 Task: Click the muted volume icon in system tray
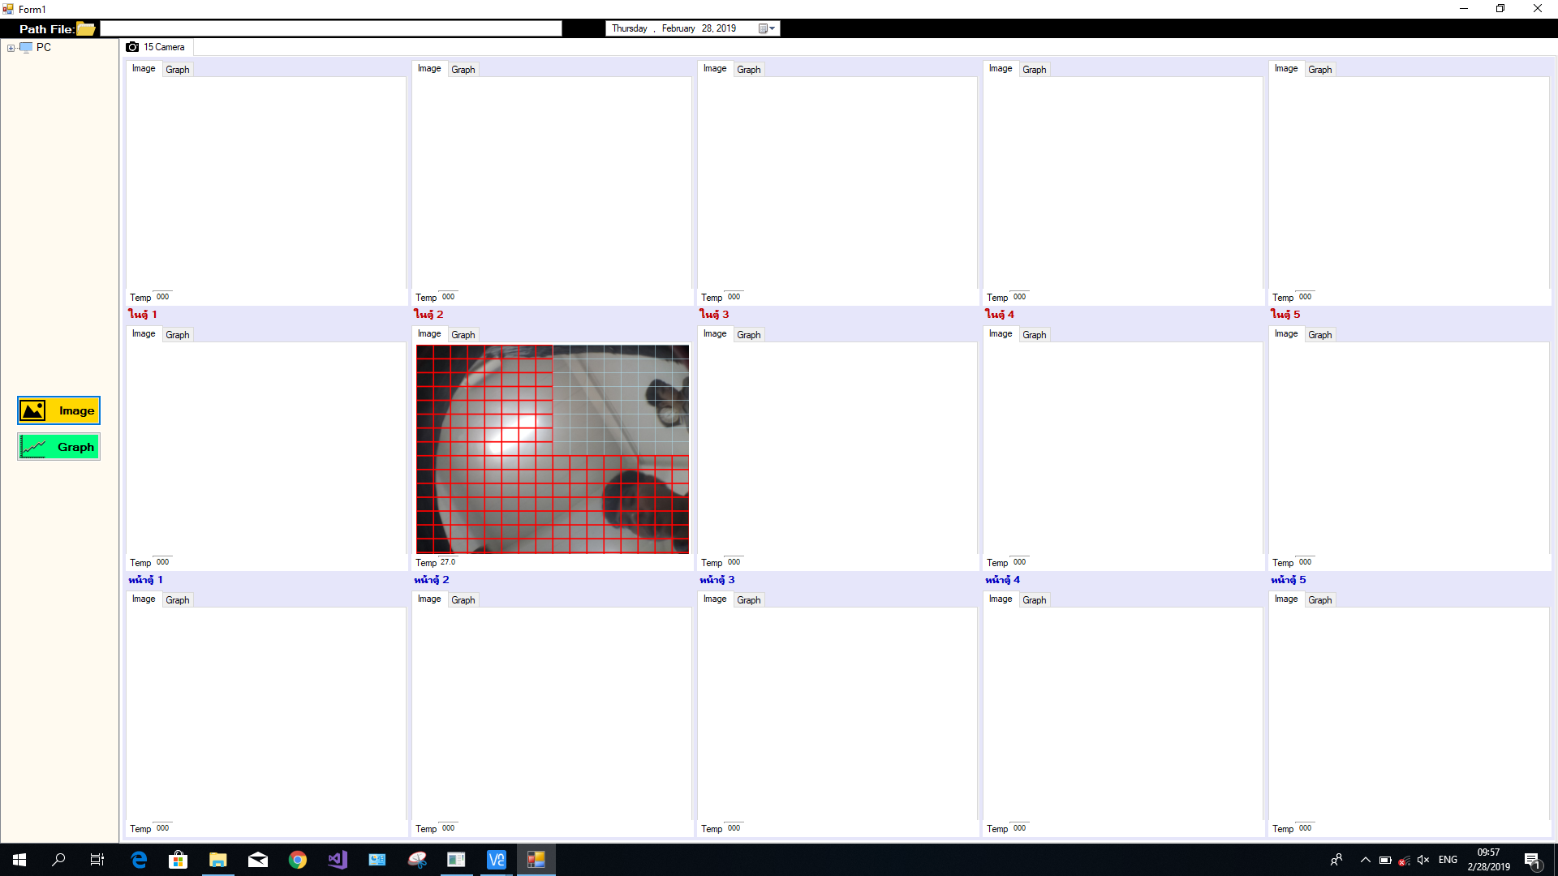[x=1422, y=860]
